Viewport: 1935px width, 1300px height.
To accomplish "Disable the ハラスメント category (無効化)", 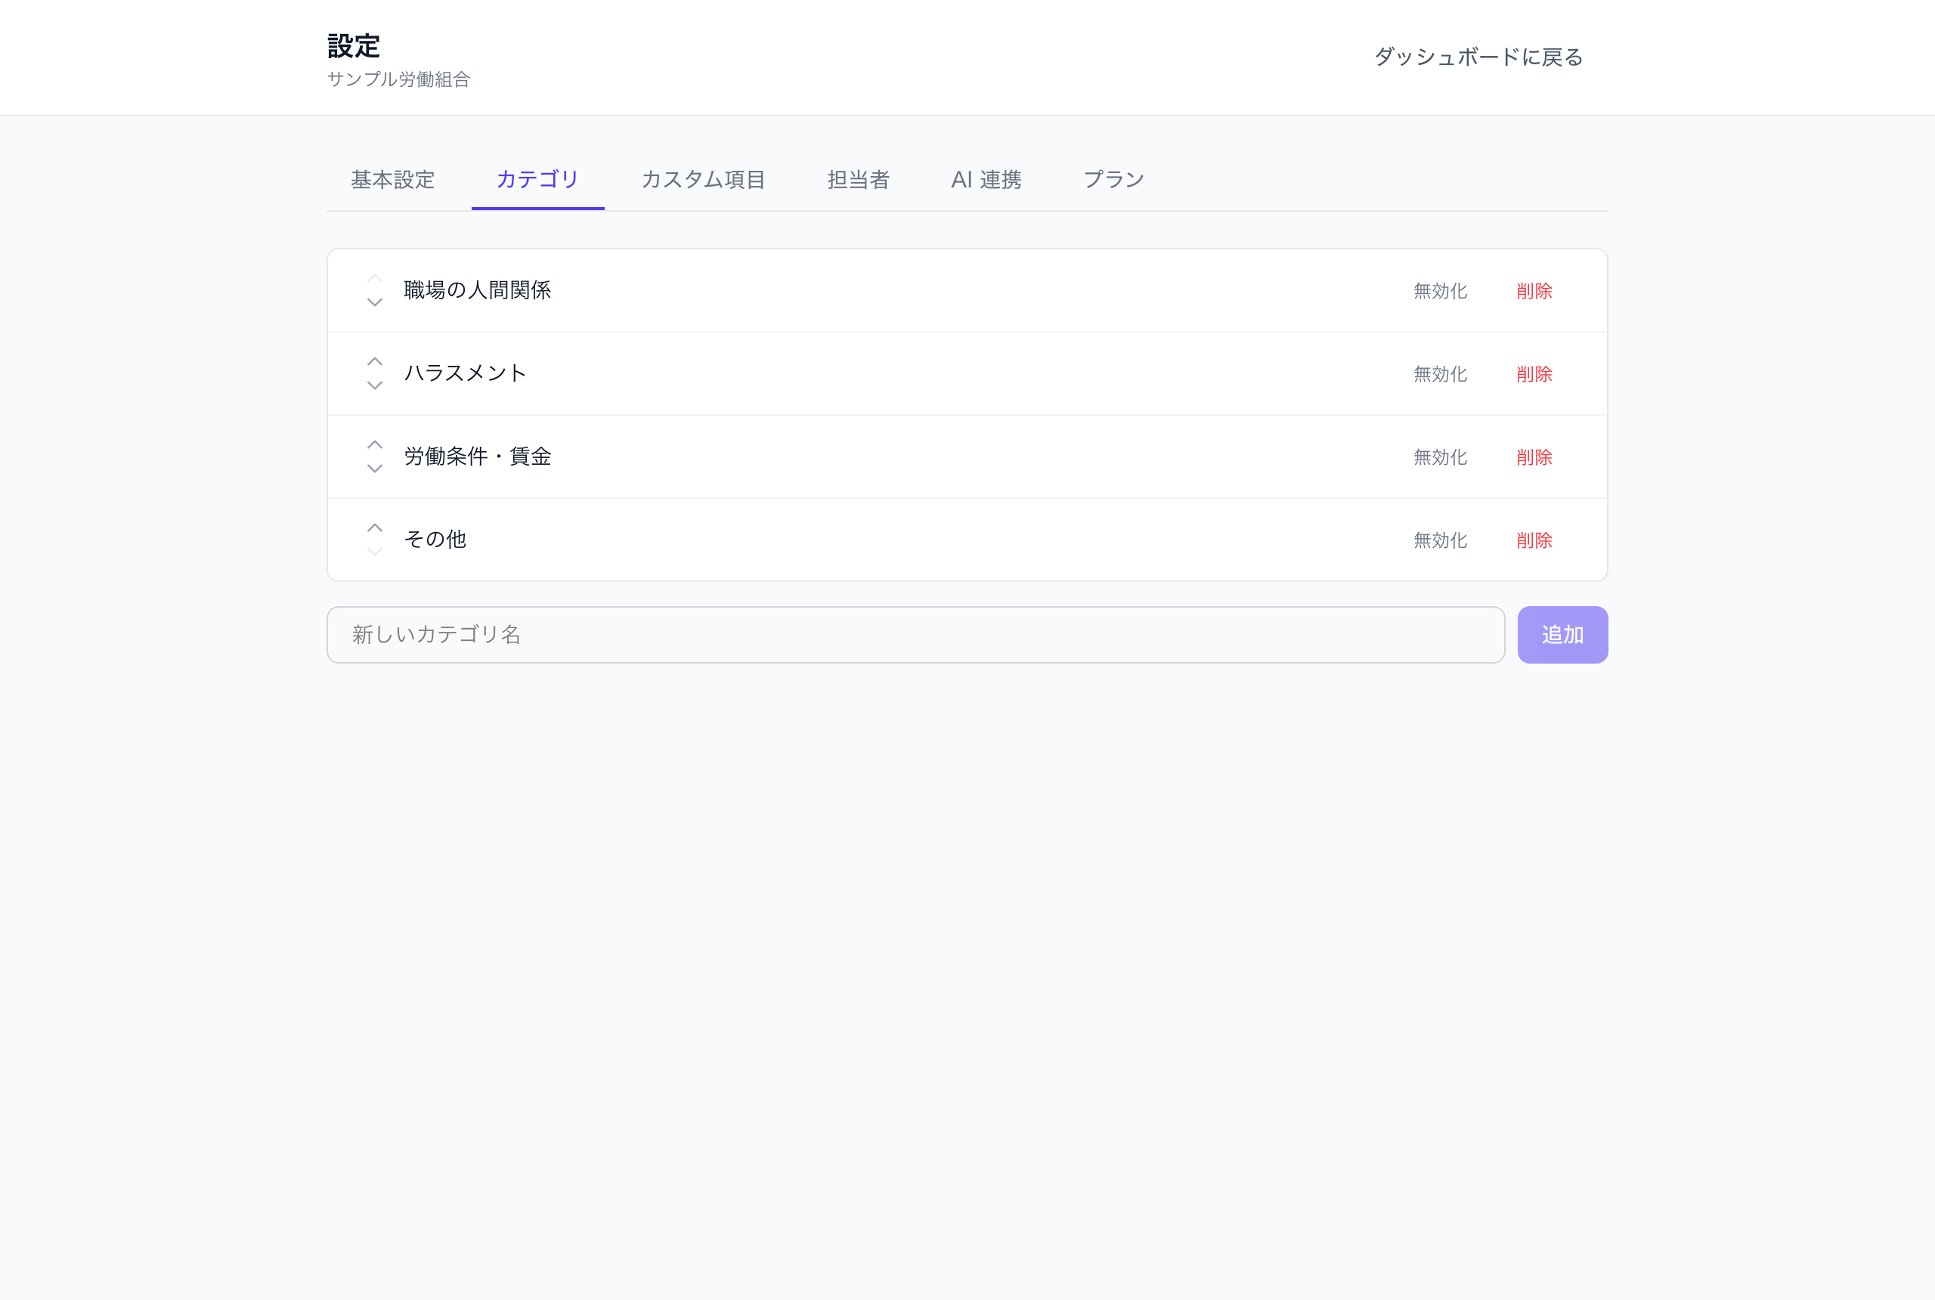I will pyautogui.click(x=1440, y=374).
